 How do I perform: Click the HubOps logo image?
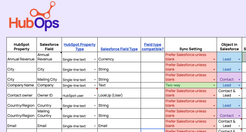click(x=34, y=16)
